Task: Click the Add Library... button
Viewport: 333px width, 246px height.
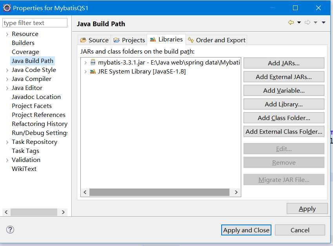Action: pos(284,104)
